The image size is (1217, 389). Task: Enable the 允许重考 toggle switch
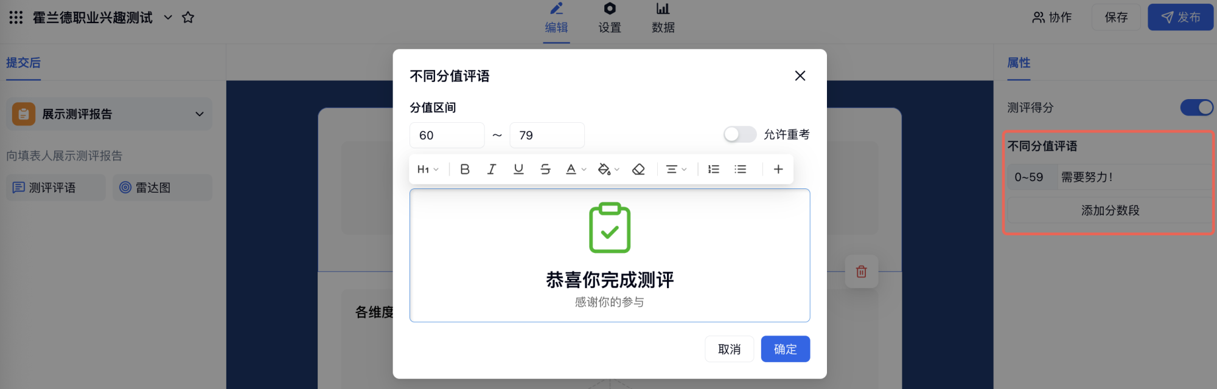point(739,134)
